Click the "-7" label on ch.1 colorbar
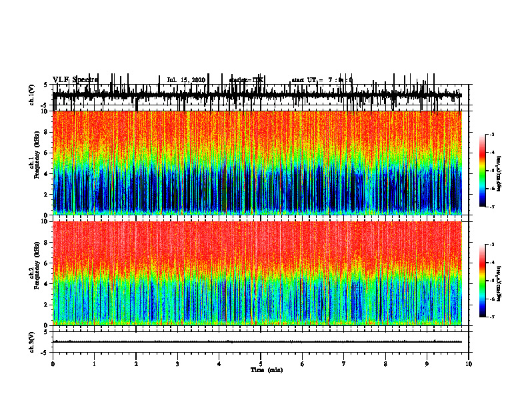 tap(491, 207)
